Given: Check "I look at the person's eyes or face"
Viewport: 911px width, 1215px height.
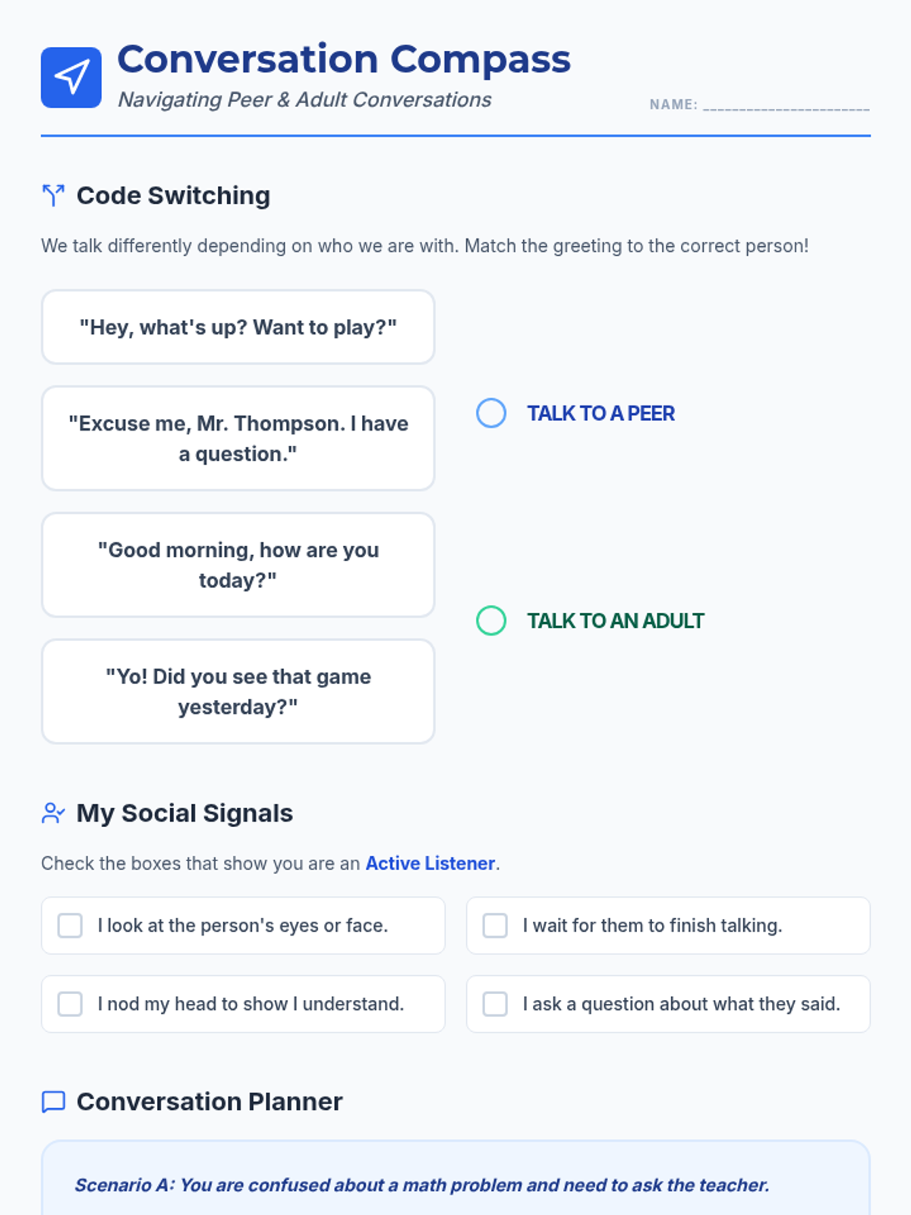Looking at the screenshot, I should coord(71,926).
